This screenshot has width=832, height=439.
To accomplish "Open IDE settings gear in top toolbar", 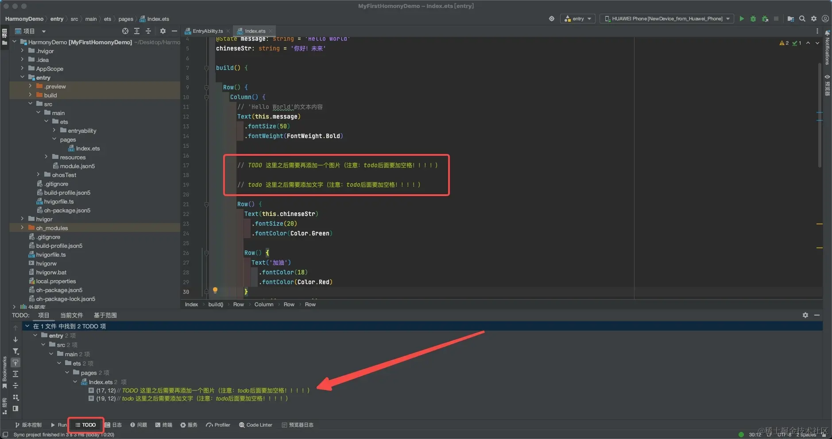I will point(814,19).
